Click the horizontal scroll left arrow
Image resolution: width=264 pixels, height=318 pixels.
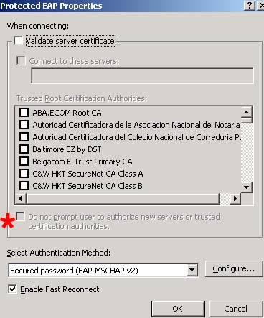[x=21, y=198]
